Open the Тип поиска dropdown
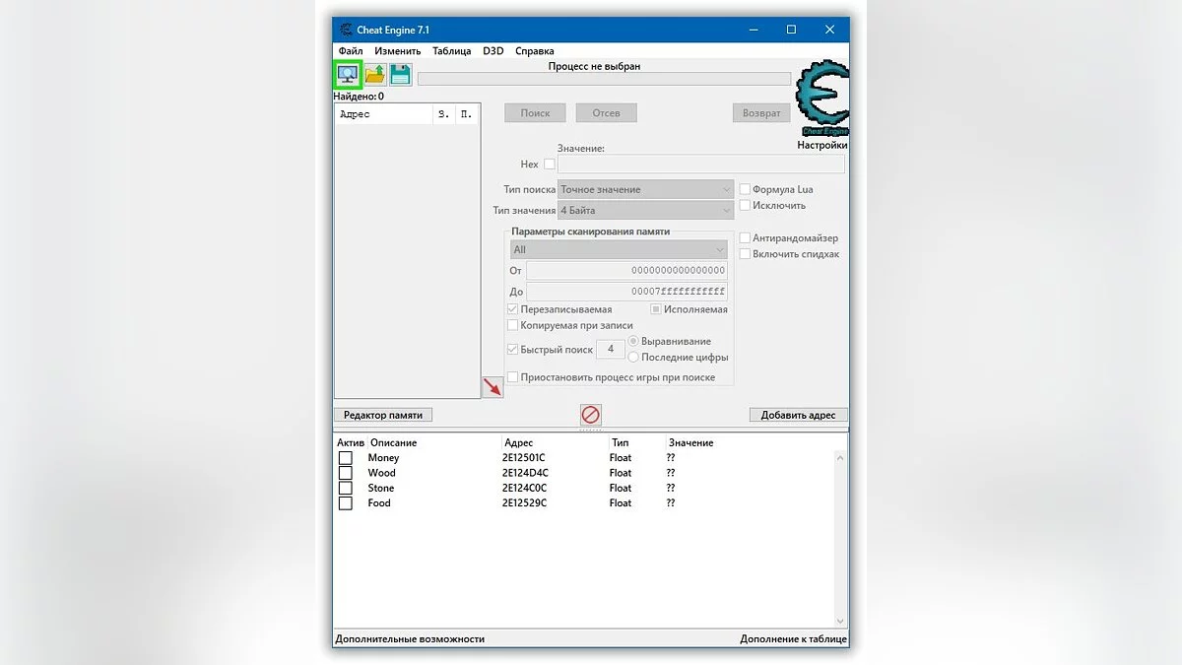Screen dimensions: 1182x665 click(x=645, y=189)
